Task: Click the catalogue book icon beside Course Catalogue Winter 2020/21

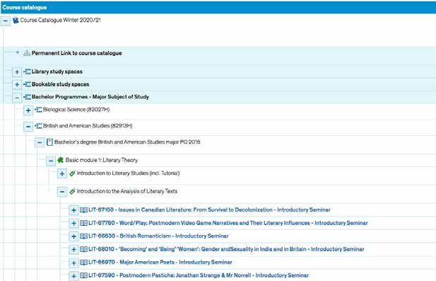Action: [16, 20]
